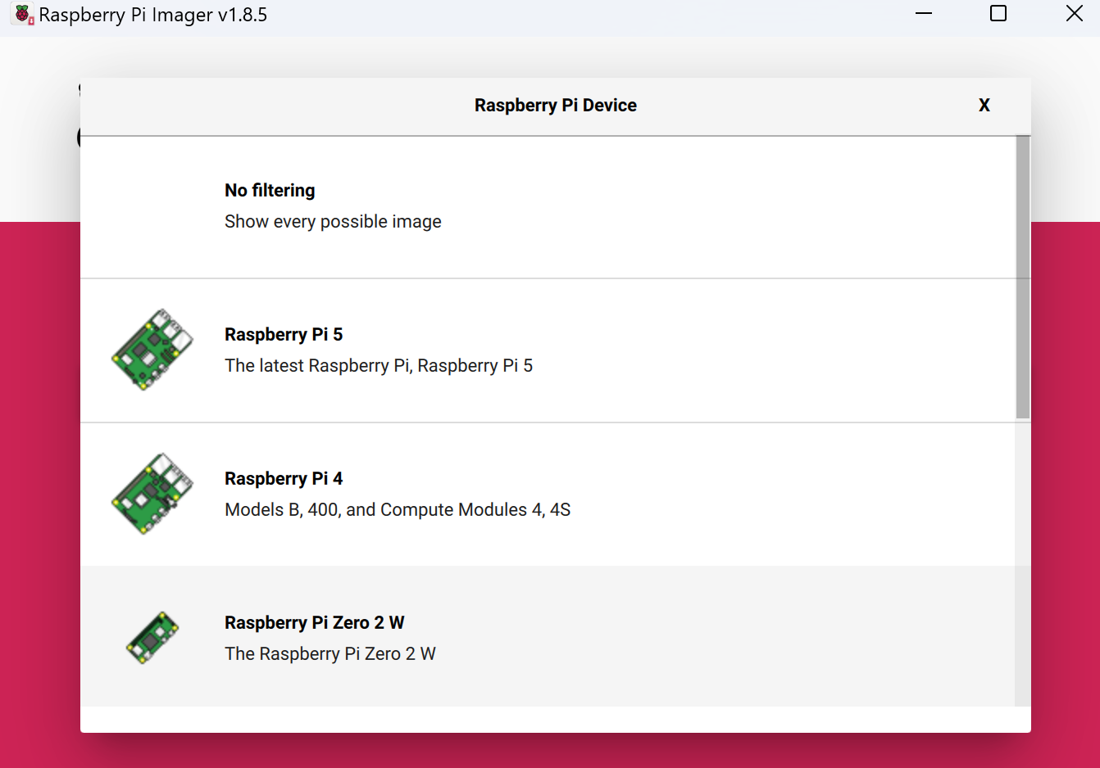Screen dimensions: 1100x768
Task: Choose the Raspberry Pi 4 board icon
Action: point(152,494)
